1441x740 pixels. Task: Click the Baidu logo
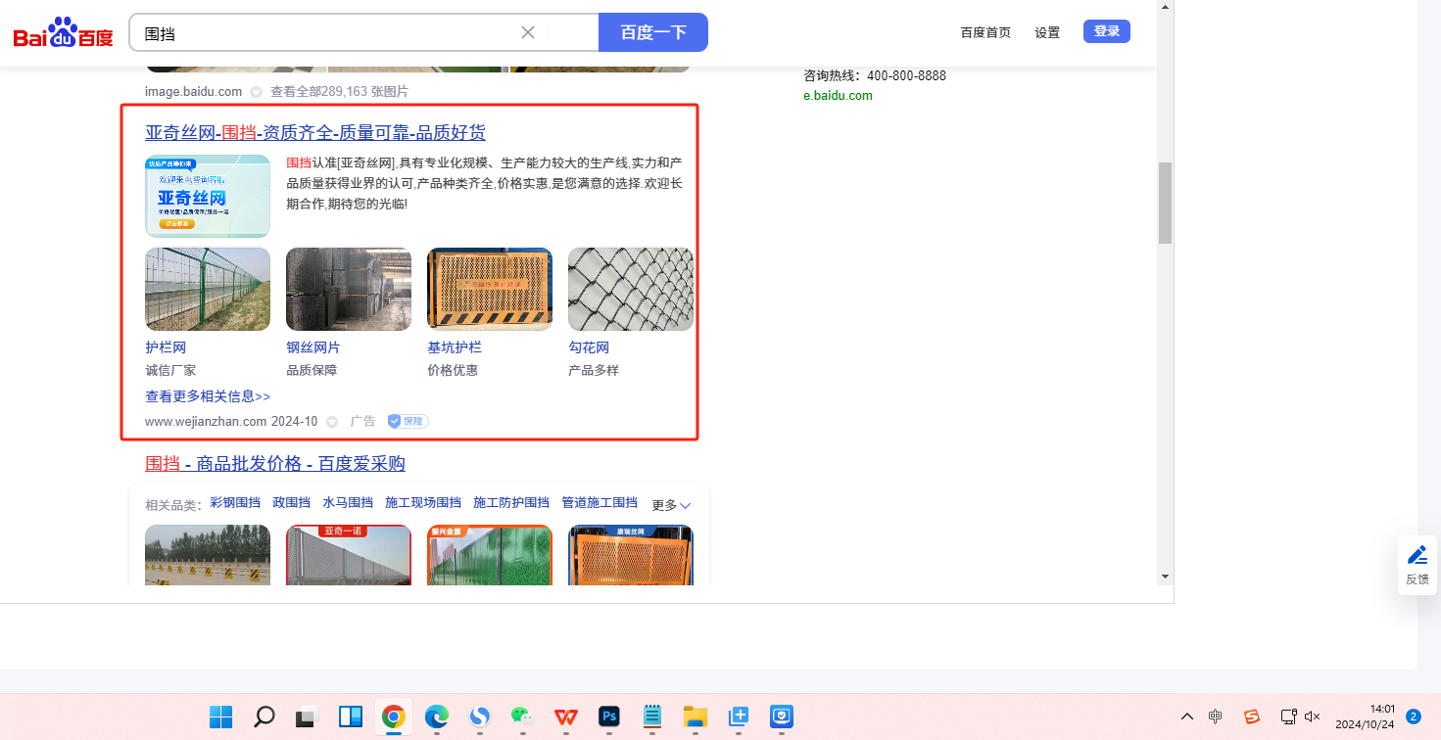click(x=63, y=34)
